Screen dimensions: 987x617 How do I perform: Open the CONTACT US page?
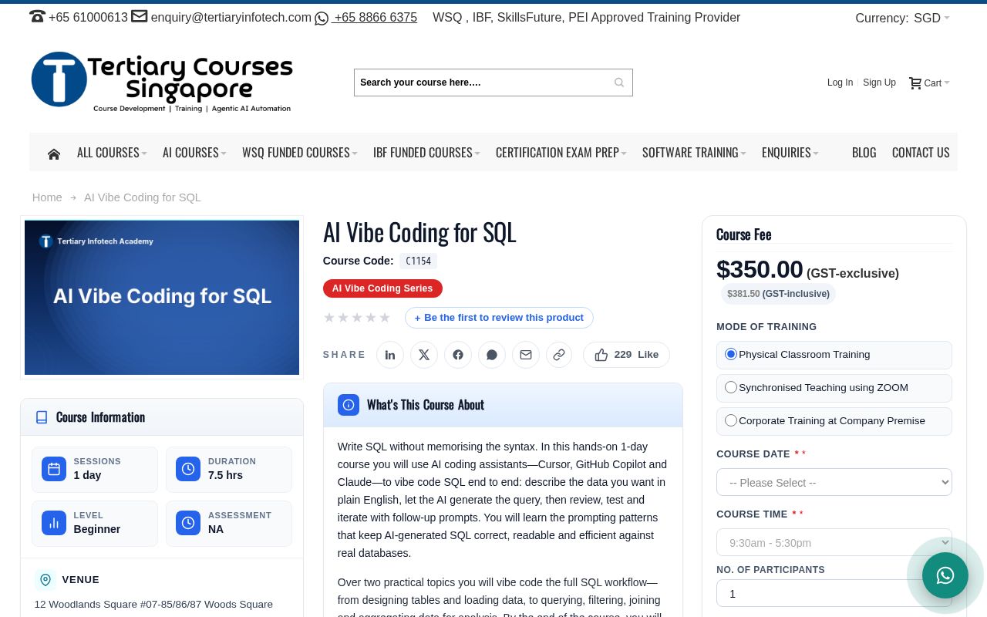click(x=921, y=153)
